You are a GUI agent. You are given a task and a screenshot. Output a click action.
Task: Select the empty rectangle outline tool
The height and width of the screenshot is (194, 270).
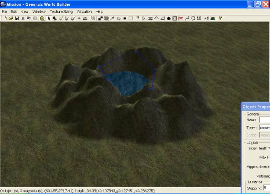click(131, 18)
